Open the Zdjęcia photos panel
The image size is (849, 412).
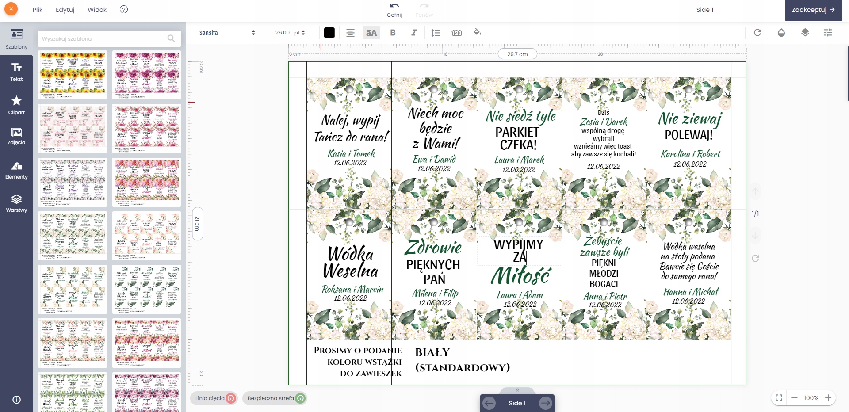[x=16, y=136]
